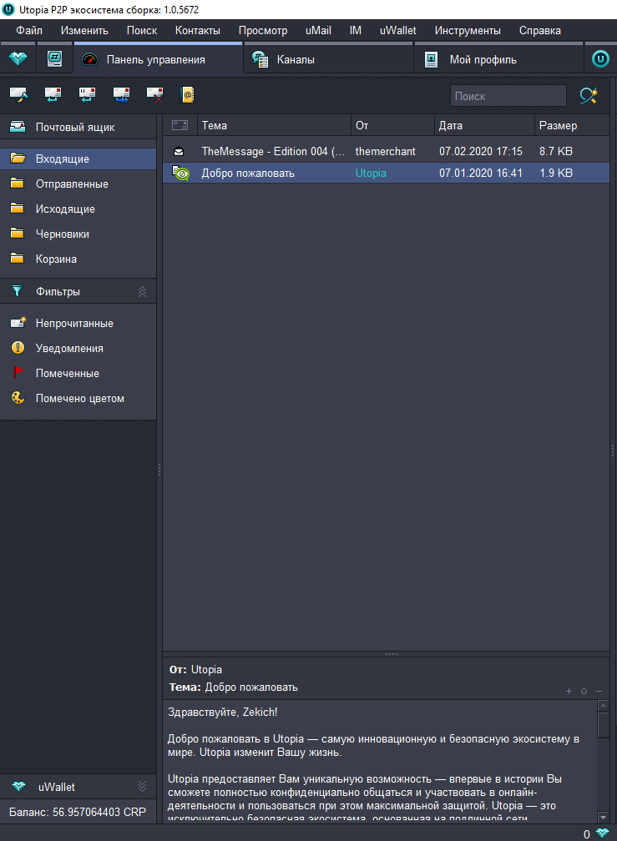Click the Unread filter envelope icon
The image size is (617, 841).
pyautogui.click(x=18, y=322)
